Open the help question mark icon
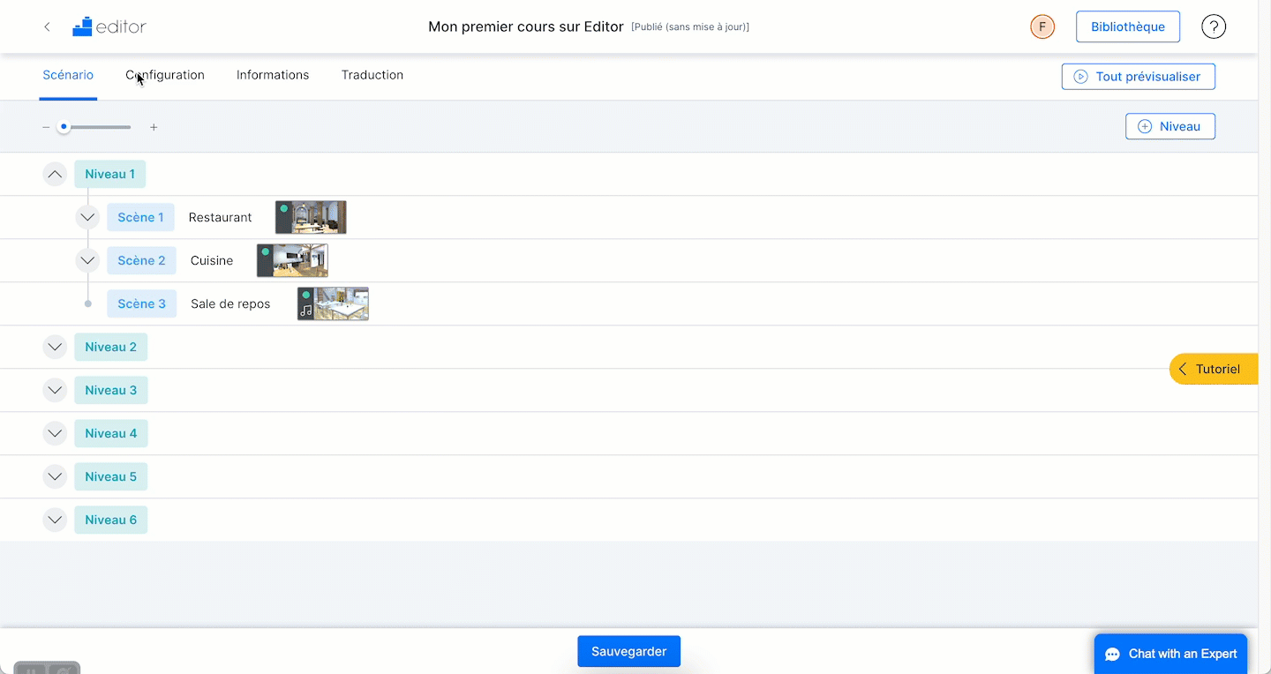This screenshot has width=1271, height=674. point(1214,26)
